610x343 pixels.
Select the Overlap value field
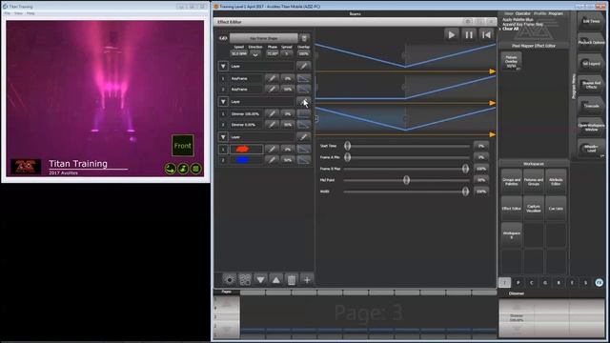tap(303, 53)
